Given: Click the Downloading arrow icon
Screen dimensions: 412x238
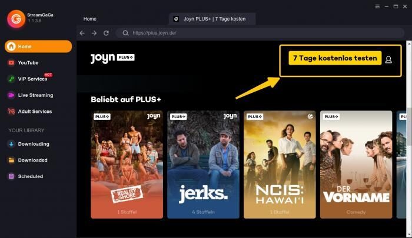Looking at the screenshot, I should click(x=11, y=144).
